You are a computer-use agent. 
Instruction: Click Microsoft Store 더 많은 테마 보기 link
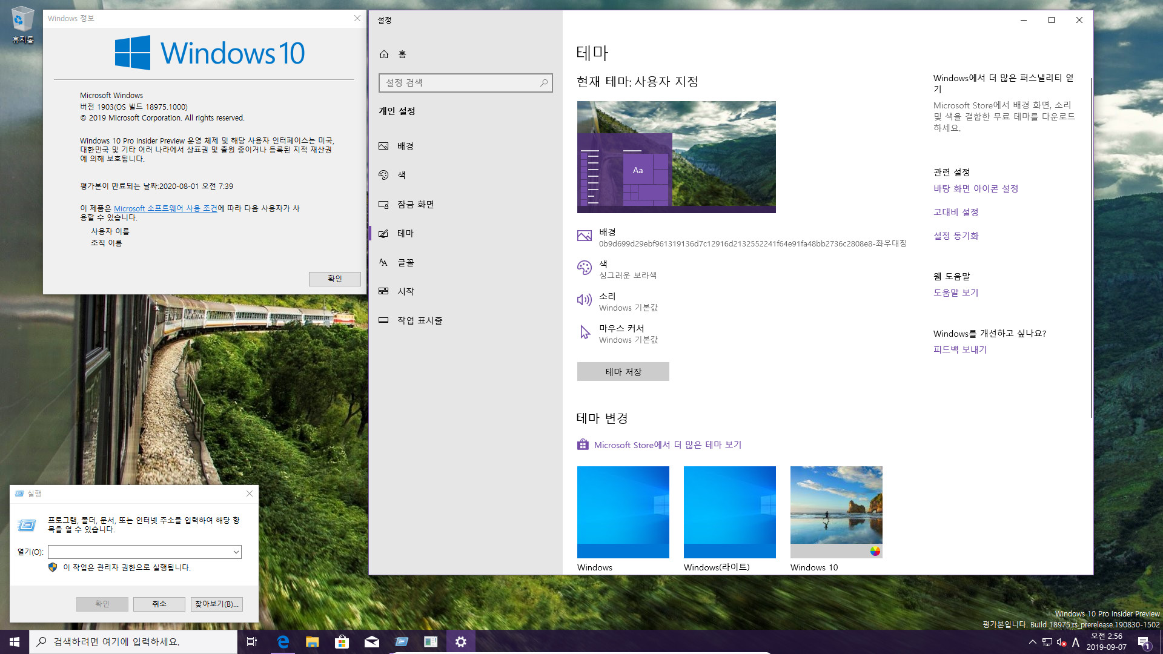point(668,445)
